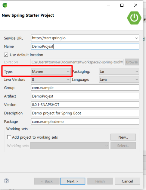
Task: Click into the Name field with DemoProjext
Action: [x=85, y=47]
